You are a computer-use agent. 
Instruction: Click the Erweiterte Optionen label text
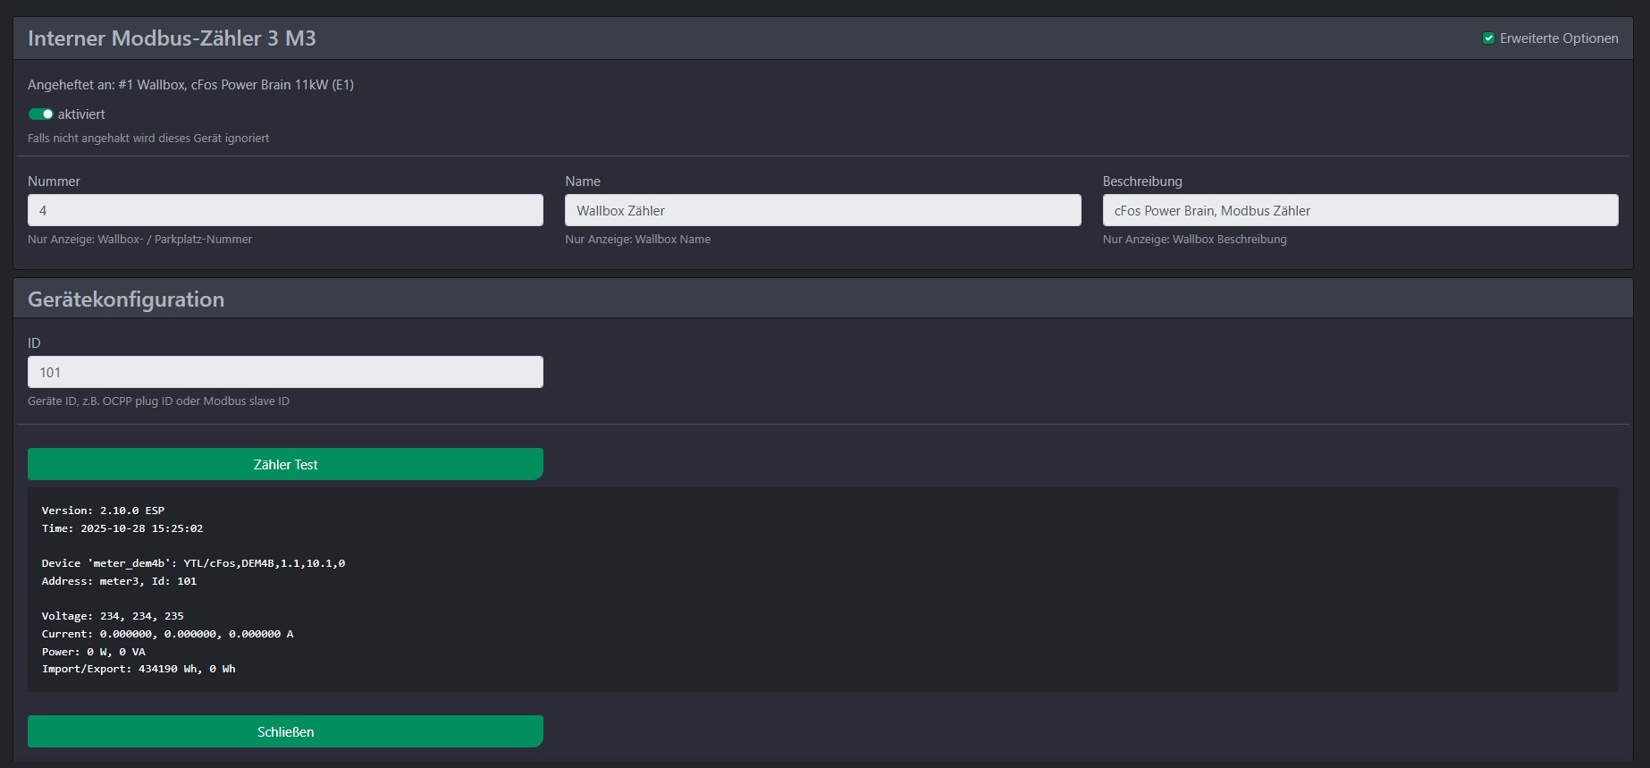[x=1558, y=38]
